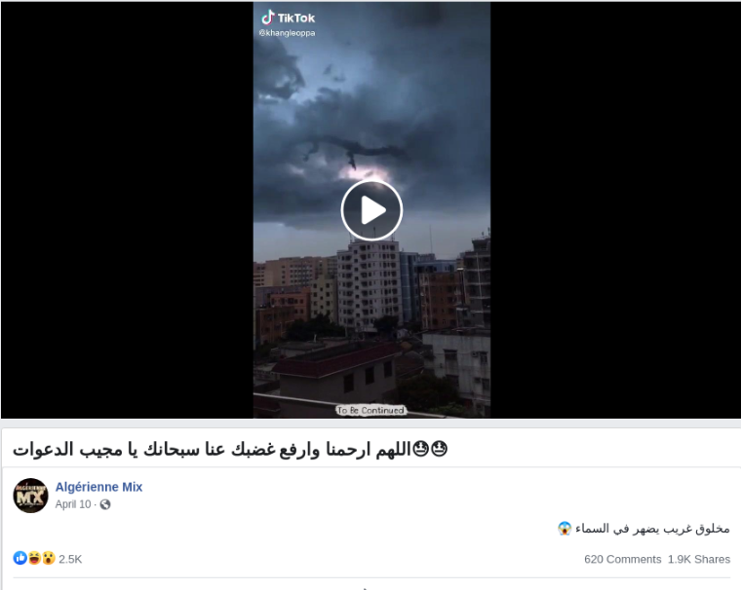Viewport: 741px width, 590px height.
Task: View the 2.5K reactions list
Action: pyautogui.click(x=70, y=559)
